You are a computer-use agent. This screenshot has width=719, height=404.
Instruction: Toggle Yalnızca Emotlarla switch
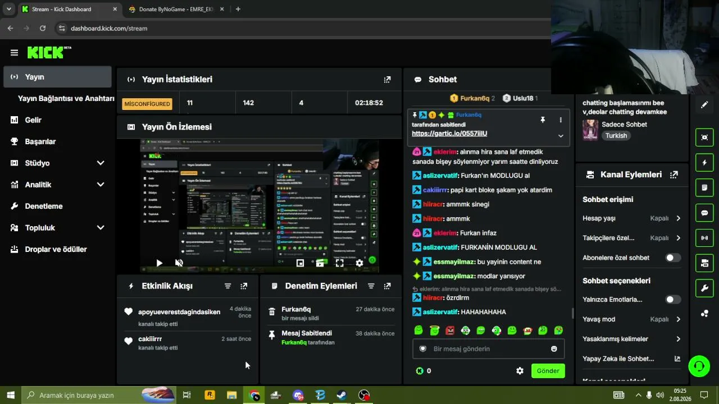[673, 300]
